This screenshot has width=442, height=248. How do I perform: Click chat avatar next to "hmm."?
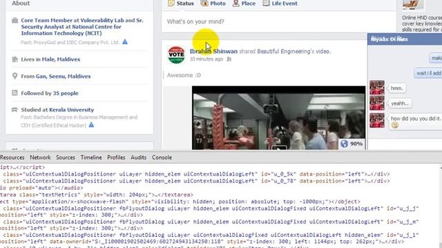(x=377, y=87)
